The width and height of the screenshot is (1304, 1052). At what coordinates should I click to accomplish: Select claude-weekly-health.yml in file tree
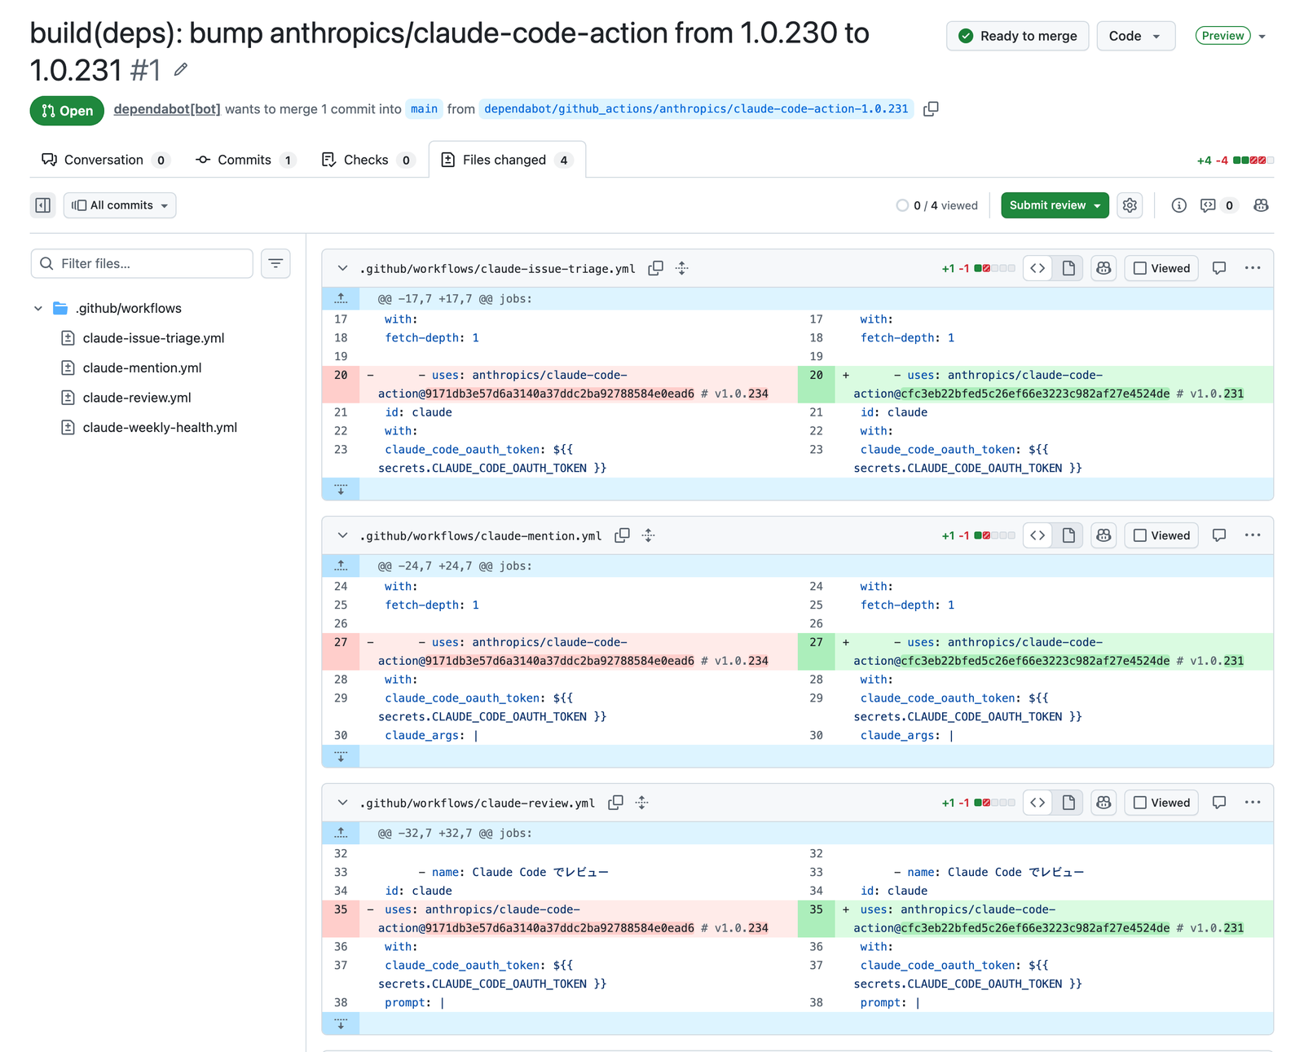point(160,427)
